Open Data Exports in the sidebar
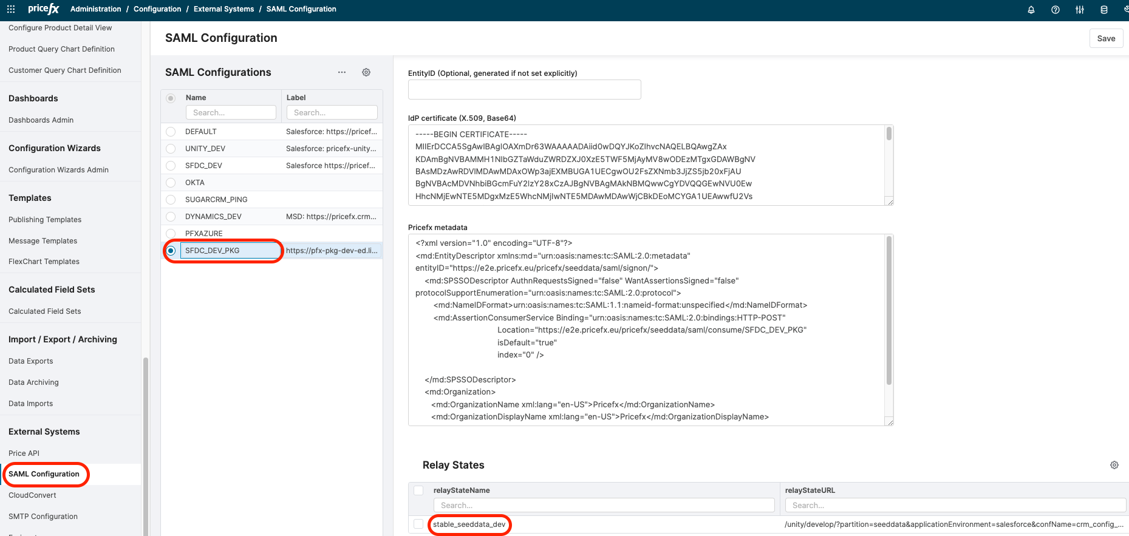The image size is (1129, 536). tap(31, 361)
